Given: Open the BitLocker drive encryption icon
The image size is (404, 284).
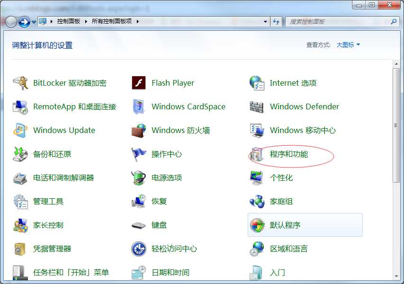Looking at the screenshot, I should 20,83.
